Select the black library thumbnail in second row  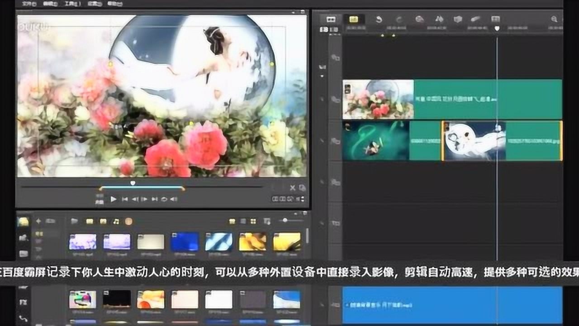pos(117,299)
